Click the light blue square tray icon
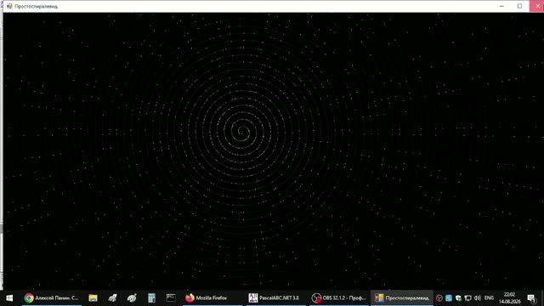This screenshot has height=306, width=544. click(449, 298)
